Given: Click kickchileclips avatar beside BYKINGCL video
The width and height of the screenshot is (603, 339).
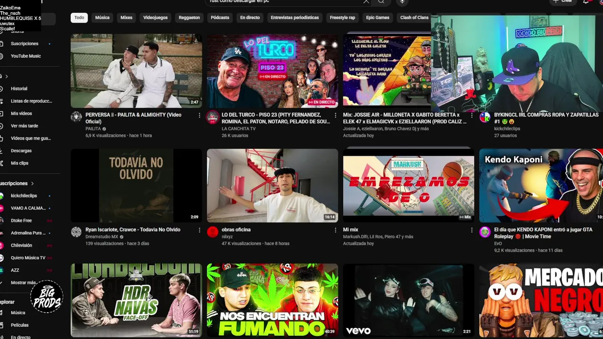Looking at the screenshot, I should click(485, 117).
